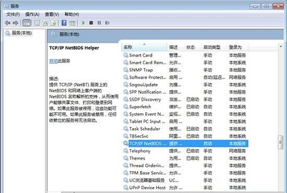Sort by the 名称 column header
The height and width of the screenshot is (193, 287).
point(144,47)
